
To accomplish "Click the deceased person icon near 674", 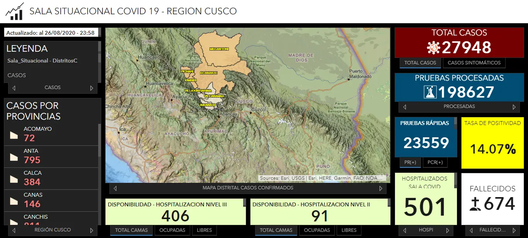I will (x=475, y=204).
